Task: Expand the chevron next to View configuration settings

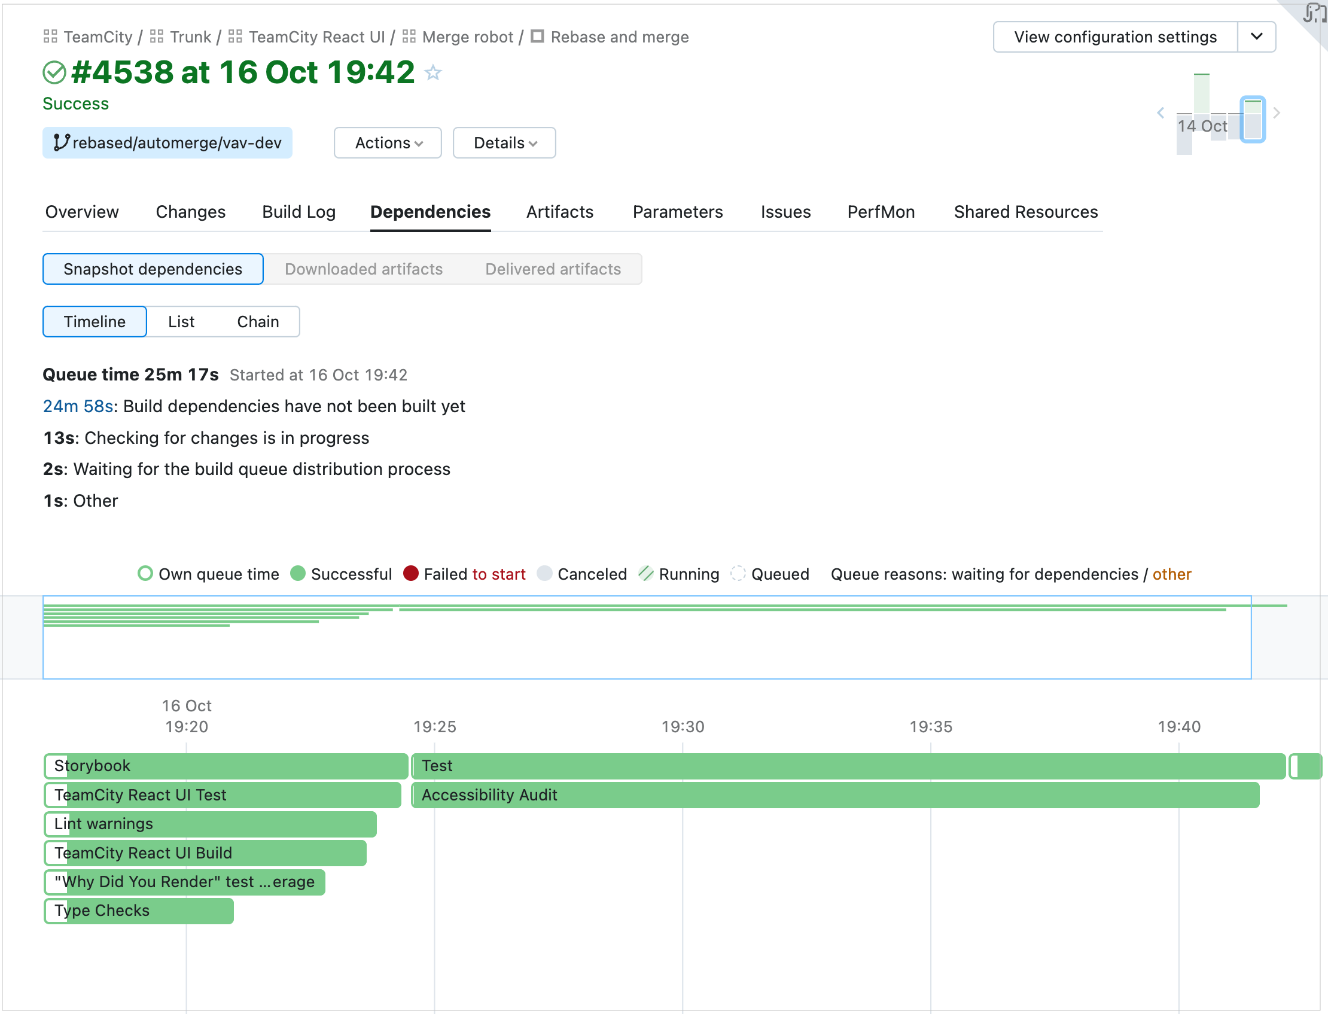Action: click(1257, 37)
